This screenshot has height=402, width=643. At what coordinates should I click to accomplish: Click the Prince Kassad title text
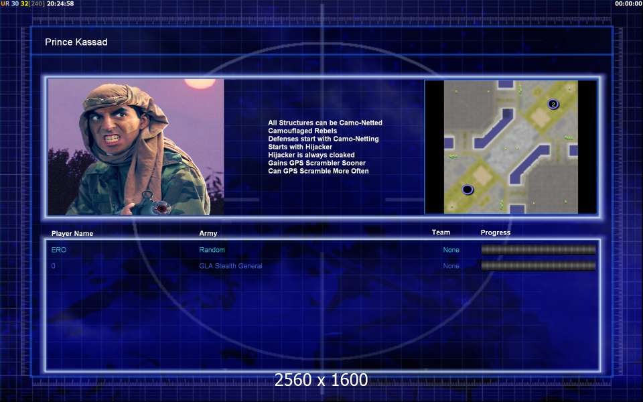tap(76, 42)
